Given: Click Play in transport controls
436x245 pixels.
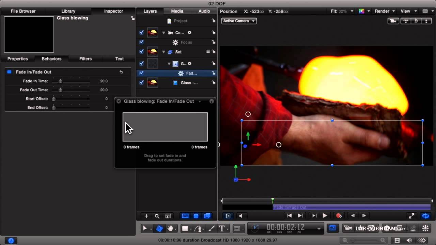Looking at the screenshot, I should click(325, 216).
